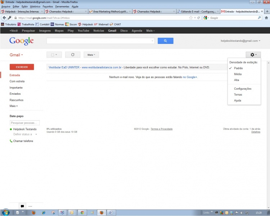
Task: Expand the Mais actions dropdown
Action: pos(91,55)
